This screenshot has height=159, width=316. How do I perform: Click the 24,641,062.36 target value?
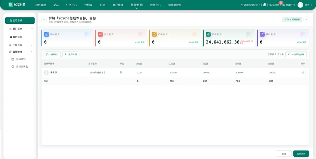click(223, 42)
